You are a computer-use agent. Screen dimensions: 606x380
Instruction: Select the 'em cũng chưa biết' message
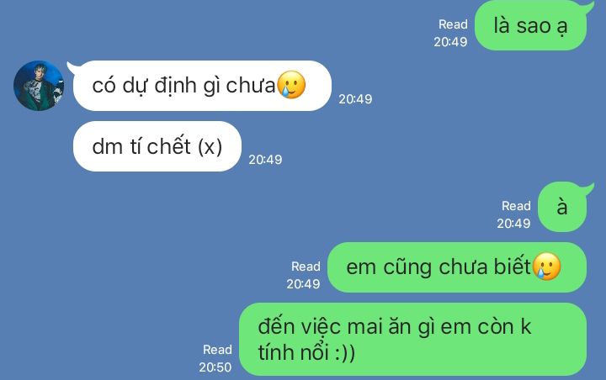pyautogui.click(x=457, y=267)
